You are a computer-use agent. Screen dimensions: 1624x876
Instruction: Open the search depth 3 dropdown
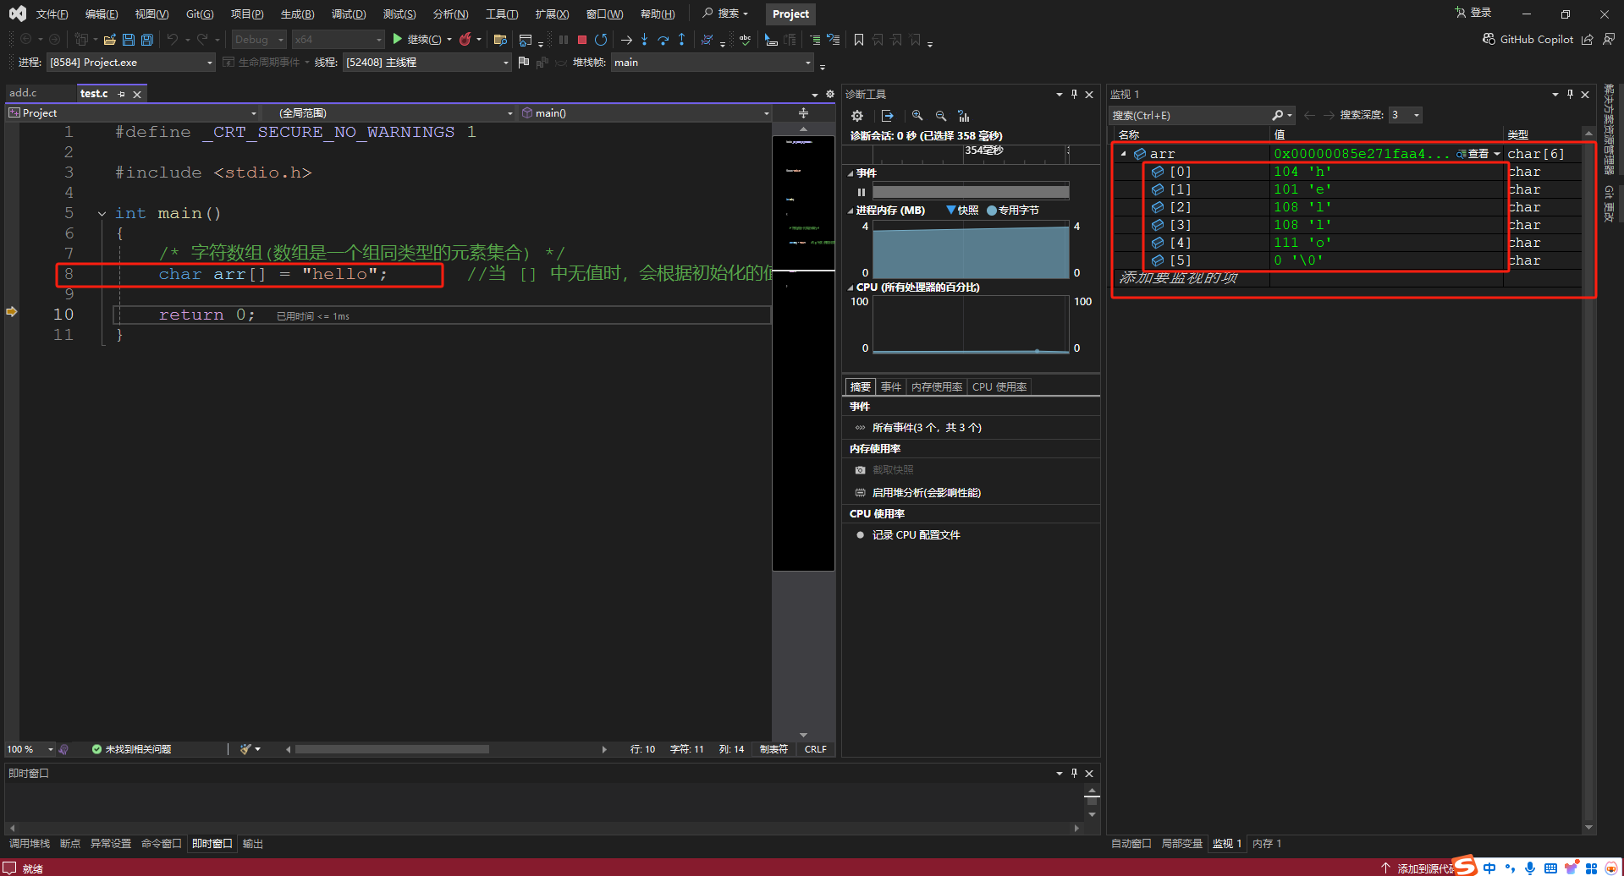[x=1405, y=115]
